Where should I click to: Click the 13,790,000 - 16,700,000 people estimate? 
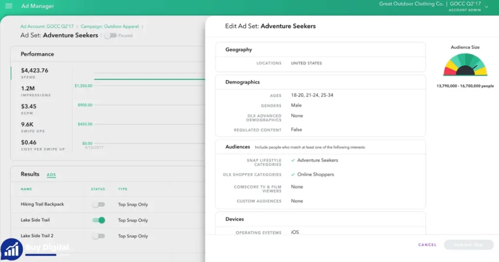pos(465,86)
